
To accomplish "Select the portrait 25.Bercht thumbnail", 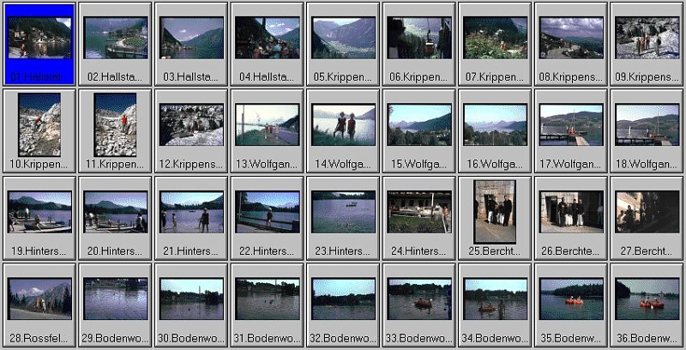I will pyautogui.click(x=495, y=211).
